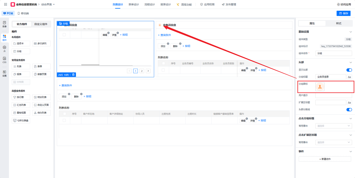Collapse the 点击扩展区标题 section
355x178 pixels.
click(351, 135)
